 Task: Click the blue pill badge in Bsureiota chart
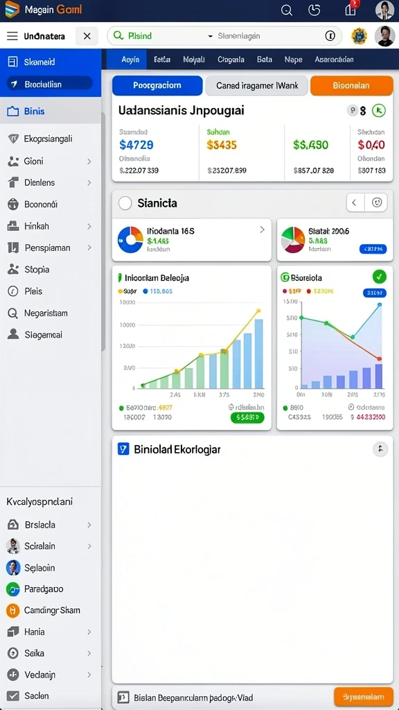[x=374, y=293]
